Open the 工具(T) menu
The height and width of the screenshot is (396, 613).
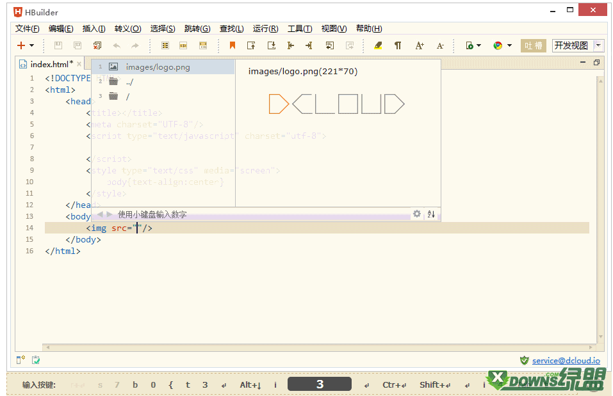300,29
